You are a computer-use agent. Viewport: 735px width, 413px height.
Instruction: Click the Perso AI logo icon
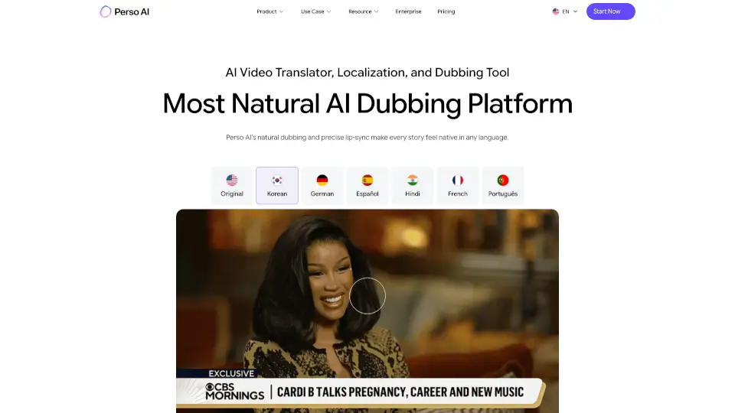click(x=106, y=11)
